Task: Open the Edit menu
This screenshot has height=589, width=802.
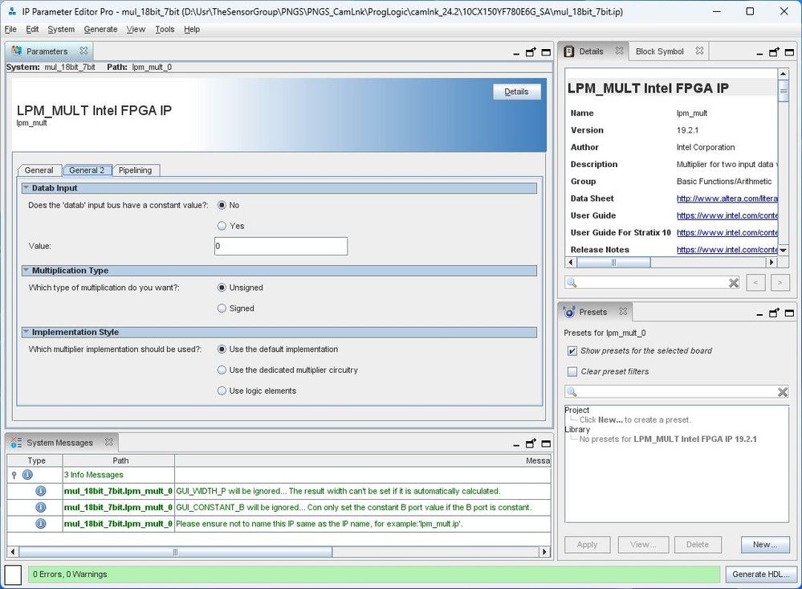Action: click(x=32, y=29)
